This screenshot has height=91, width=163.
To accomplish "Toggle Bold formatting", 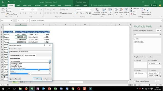I will tap(20, 13).
